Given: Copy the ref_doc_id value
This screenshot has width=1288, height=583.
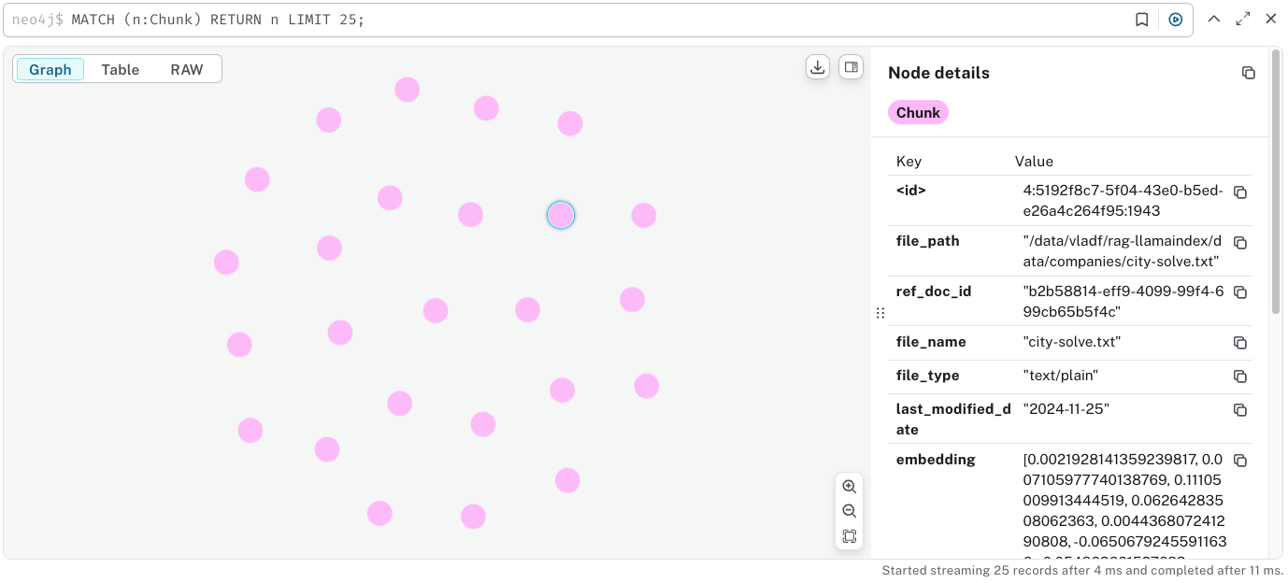Looking at the screenshot, I should tap(1240, 293).
